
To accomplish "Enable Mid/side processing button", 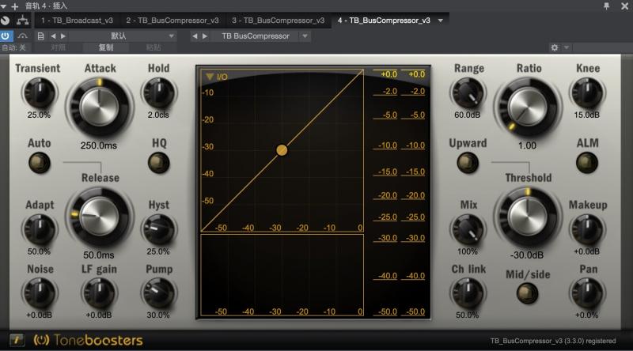I will [527, 293].
